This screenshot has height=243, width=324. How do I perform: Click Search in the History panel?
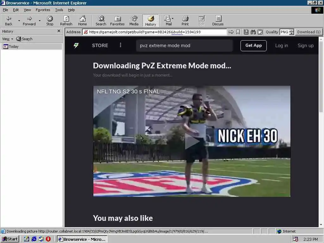(24, 39)
